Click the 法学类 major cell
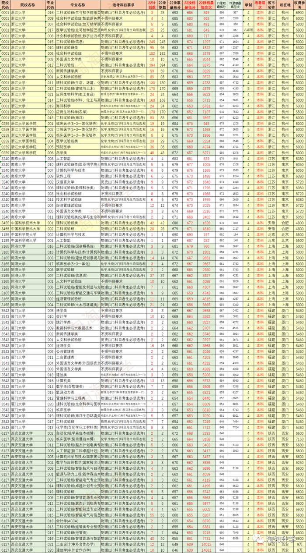 (x=78, y=311)
